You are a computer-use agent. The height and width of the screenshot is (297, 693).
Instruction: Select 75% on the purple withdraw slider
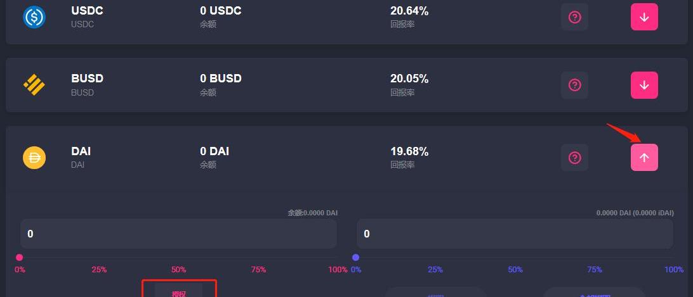pyautogui.click(x=595, y=269)
